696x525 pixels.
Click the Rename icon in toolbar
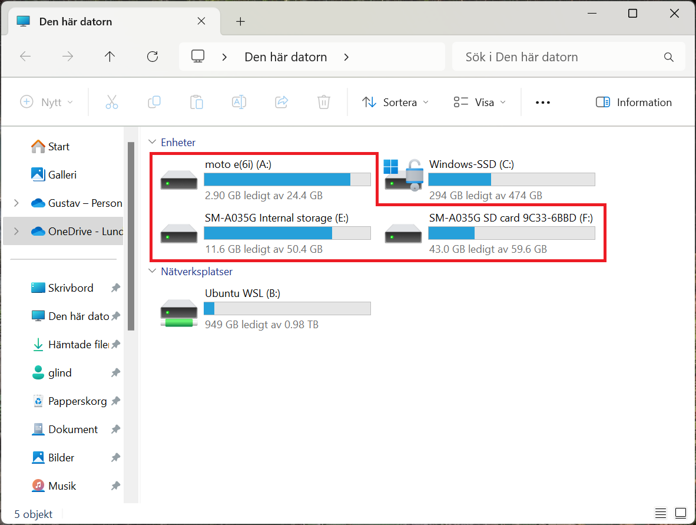coord(239,102)
